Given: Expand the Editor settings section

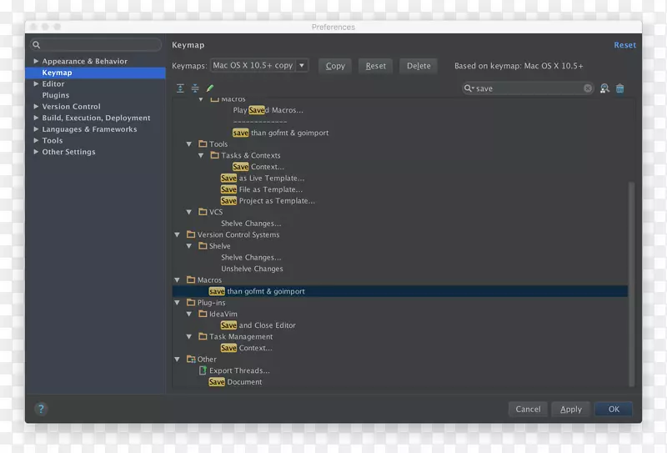Looking at the screenshot, I should pyautogui.click(x=36, y=84).
